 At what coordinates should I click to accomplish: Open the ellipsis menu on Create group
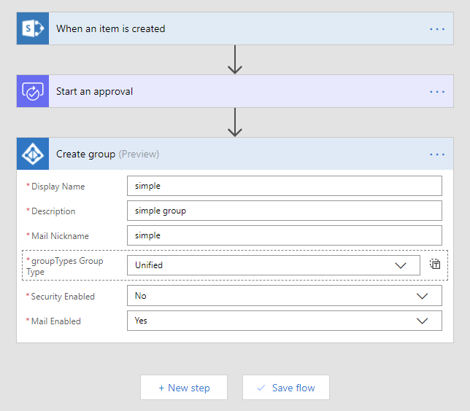pyautogui.click(x=437, y=154)
